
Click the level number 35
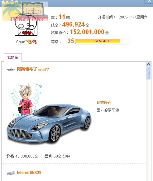point(71,41)
